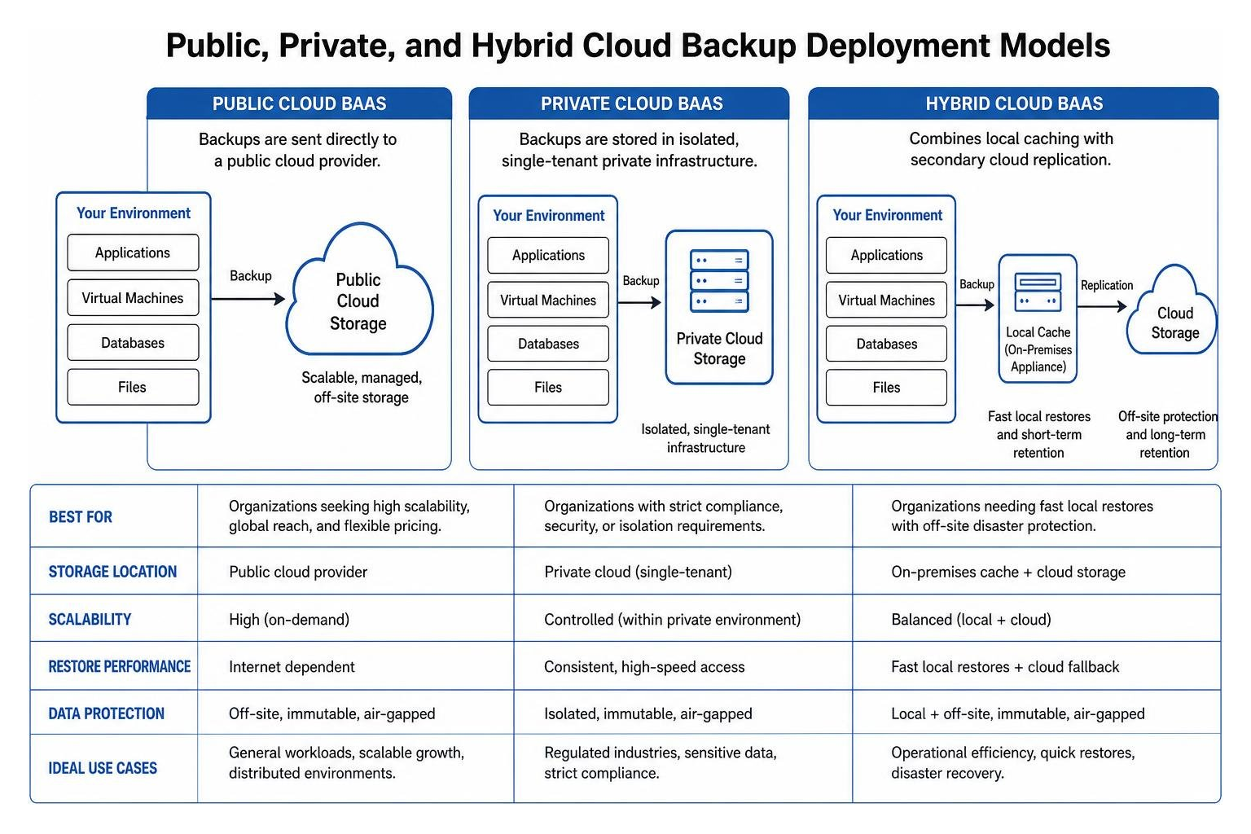Select the HYBRID CLOUD BAAS header
This screenshot has width=1251, height=834.
(1014, 103)
